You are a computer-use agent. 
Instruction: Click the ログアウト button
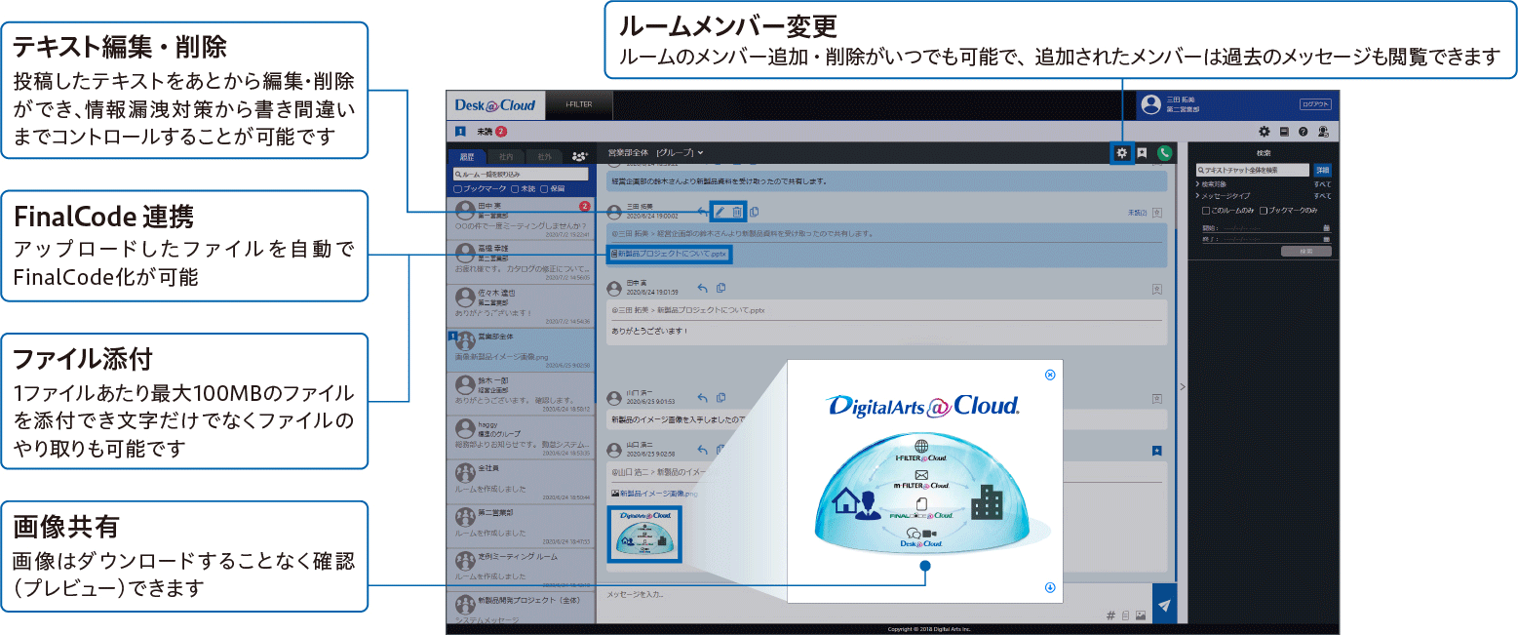[x=1314, y=104]
